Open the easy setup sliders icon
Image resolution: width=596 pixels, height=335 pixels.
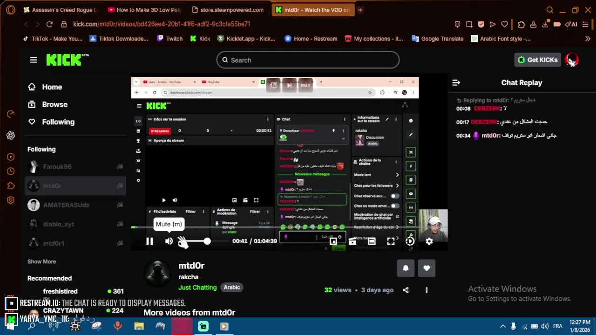586,24
